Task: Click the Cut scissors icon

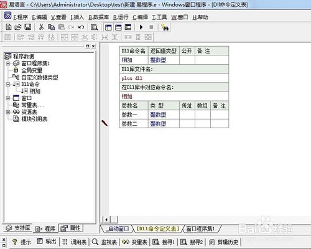Action: [41, 27]
